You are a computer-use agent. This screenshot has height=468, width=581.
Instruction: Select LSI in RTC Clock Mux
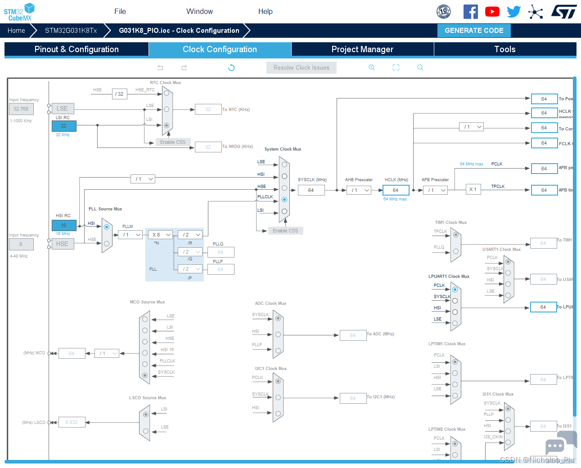tap(167, 125)
